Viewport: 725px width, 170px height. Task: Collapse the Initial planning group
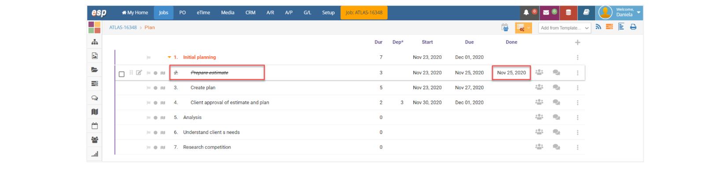pos(169,57)
